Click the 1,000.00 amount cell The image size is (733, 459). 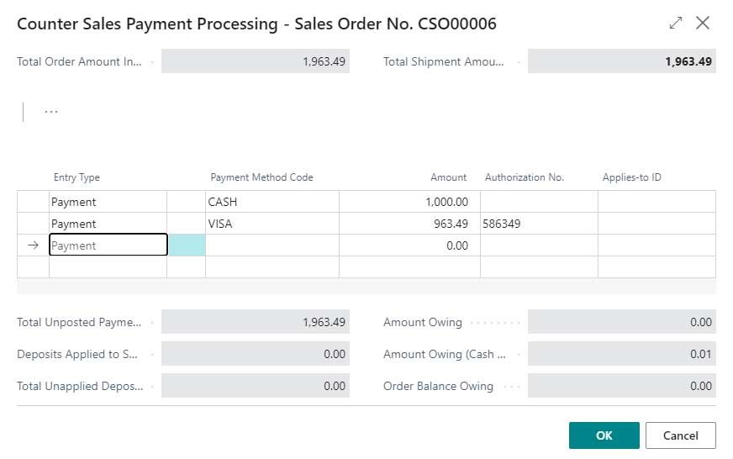[409, 202]
